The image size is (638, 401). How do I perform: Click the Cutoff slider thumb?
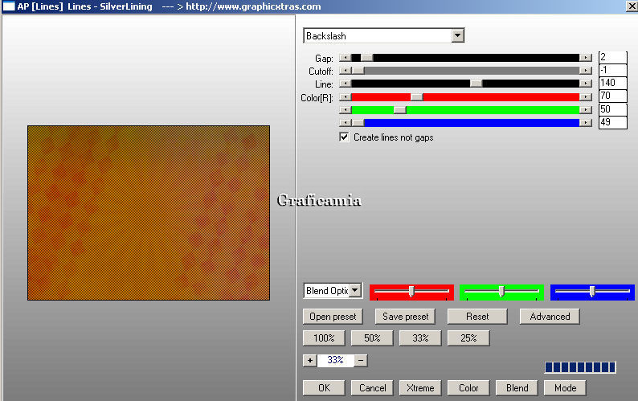tap(358, 71)
